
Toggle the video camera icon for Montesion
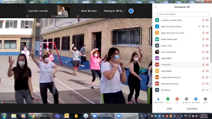(207, 90)
